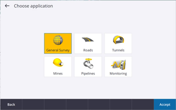The height and width of the screenshot is (110, 176).
Task: Select the General Survey globe icon
Action: 58,40
